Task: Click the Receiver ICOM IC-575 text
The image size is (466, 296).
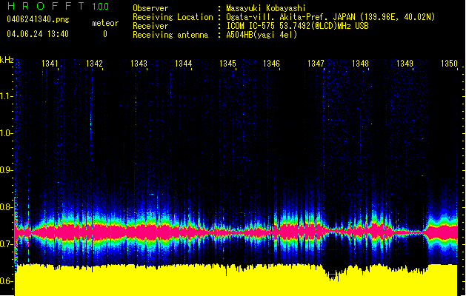Action: point(297,26)
